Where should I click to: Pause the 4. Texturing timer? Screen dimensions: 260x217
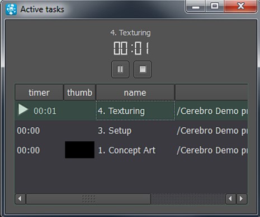click(x=120, y=70)
